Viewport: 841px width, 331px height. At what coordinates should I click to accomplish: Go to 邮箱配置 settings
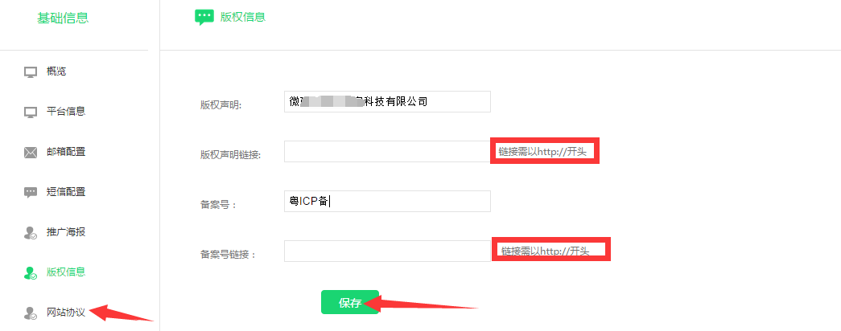(x=66, y=152)
